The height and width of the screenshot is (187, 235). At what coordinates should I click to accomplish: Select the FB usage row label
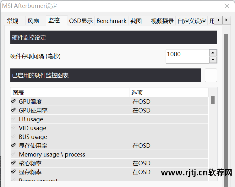(x=31, y=119)
